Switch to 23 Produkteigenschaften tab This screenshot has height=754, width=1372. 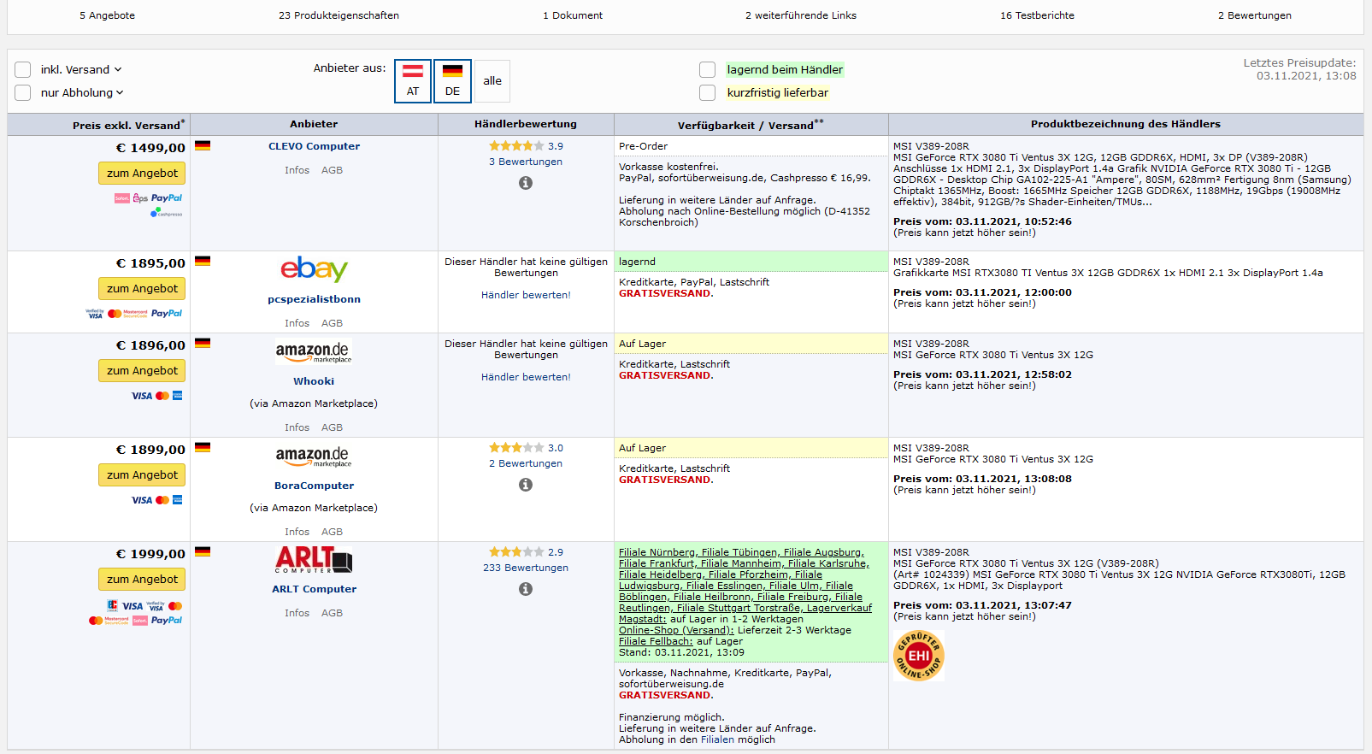(339, 15)
